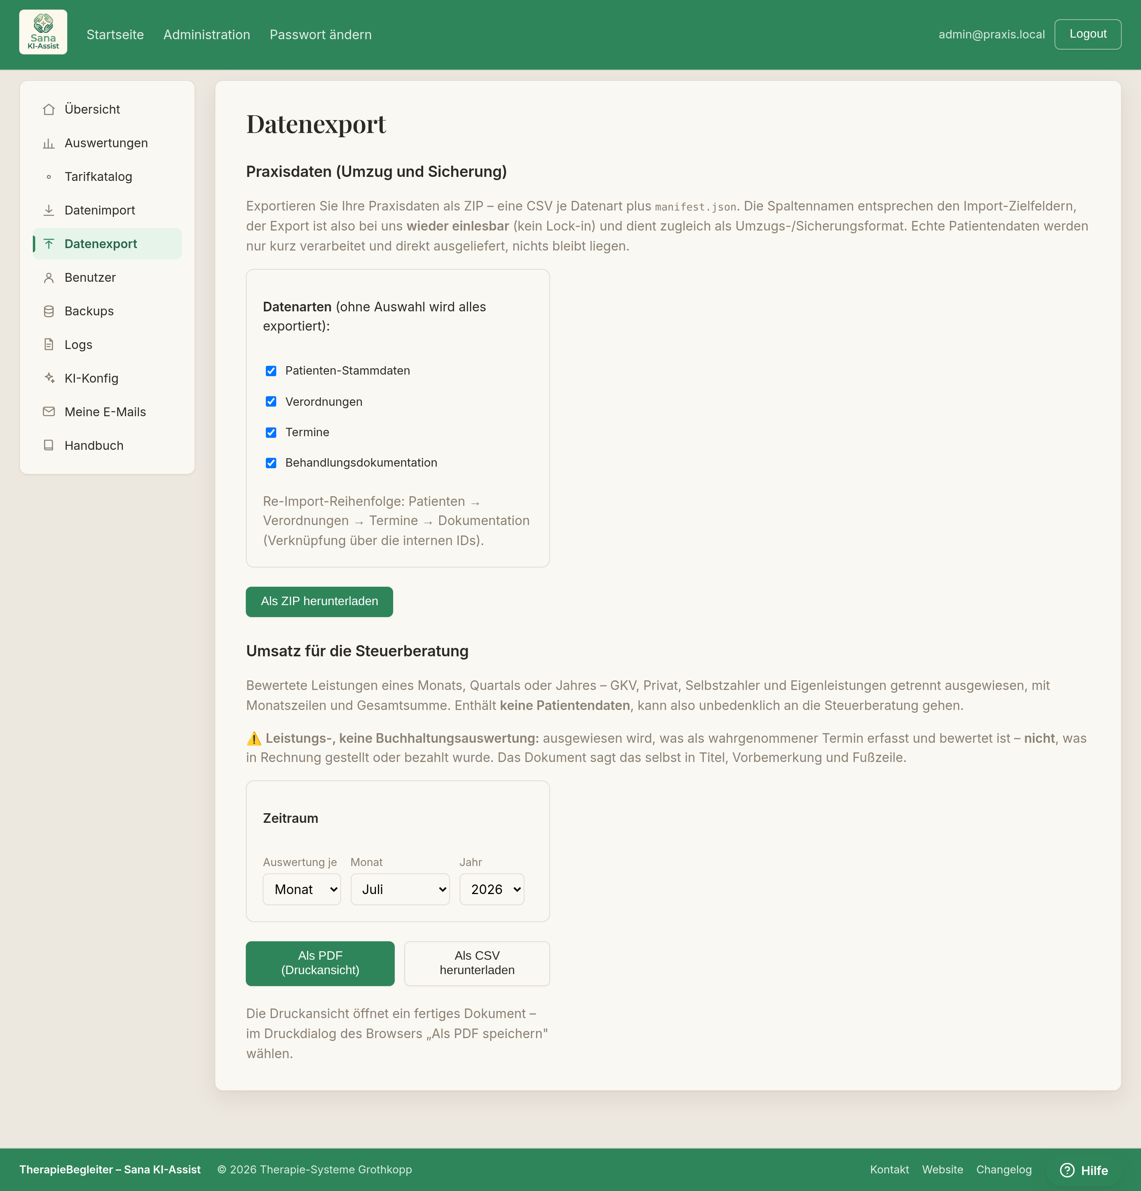The height and width of the screenshot is (1191, 1141).
Task: Click © 2026 Therapie-Systeme Grothkopp text
Action: click(x=315, y=1170)
